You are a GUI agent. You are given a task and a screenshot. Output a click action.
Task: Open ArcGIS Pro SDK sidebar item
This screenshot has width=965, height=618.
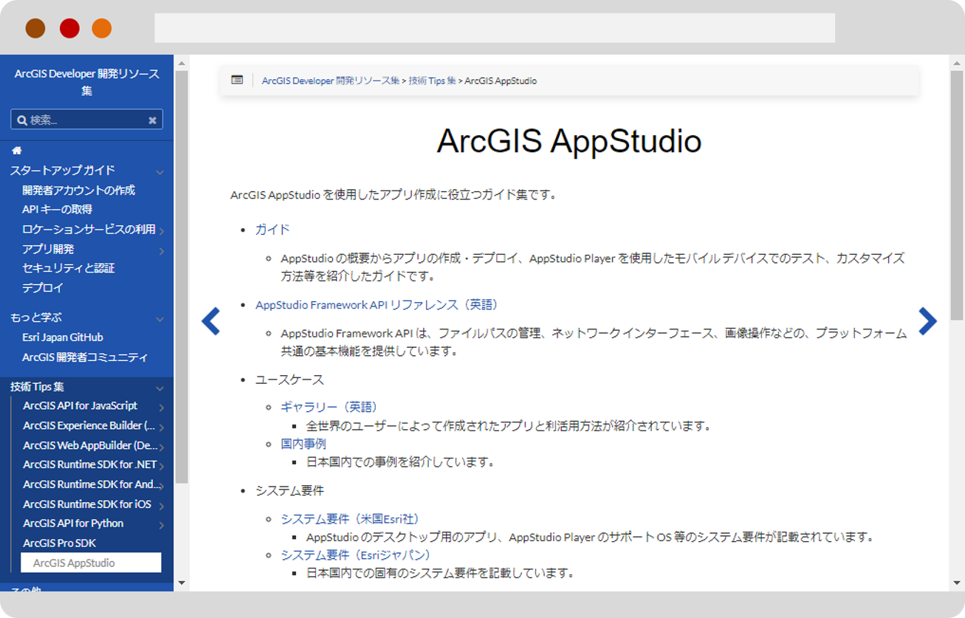pos(59,543)
